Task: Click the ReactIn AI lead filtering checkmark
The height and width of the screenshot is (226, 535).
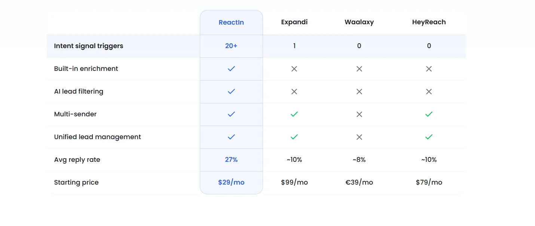Action: coord(231,91)
